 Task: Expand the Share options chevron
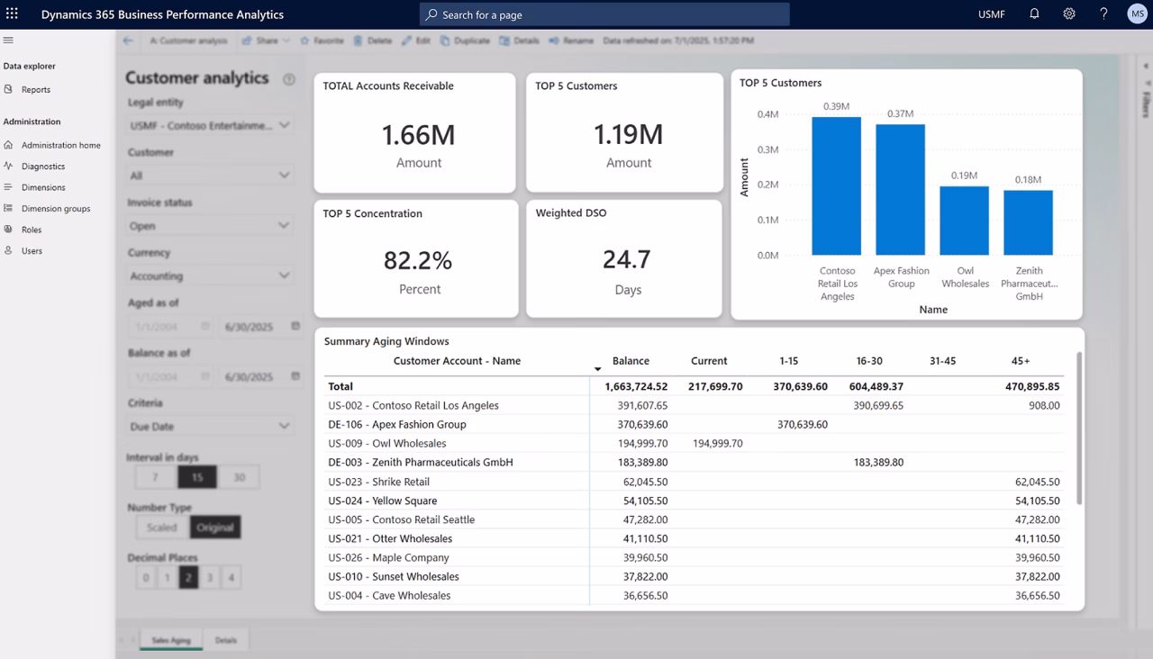286,41
